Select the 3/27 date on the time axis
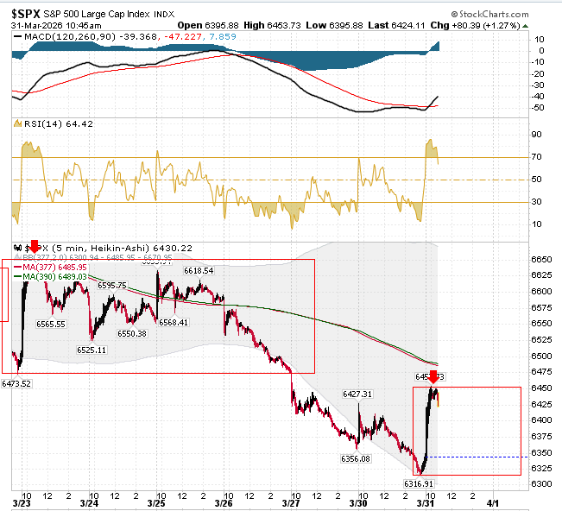Screen dimensions: 562x511 tap(291, 503)
